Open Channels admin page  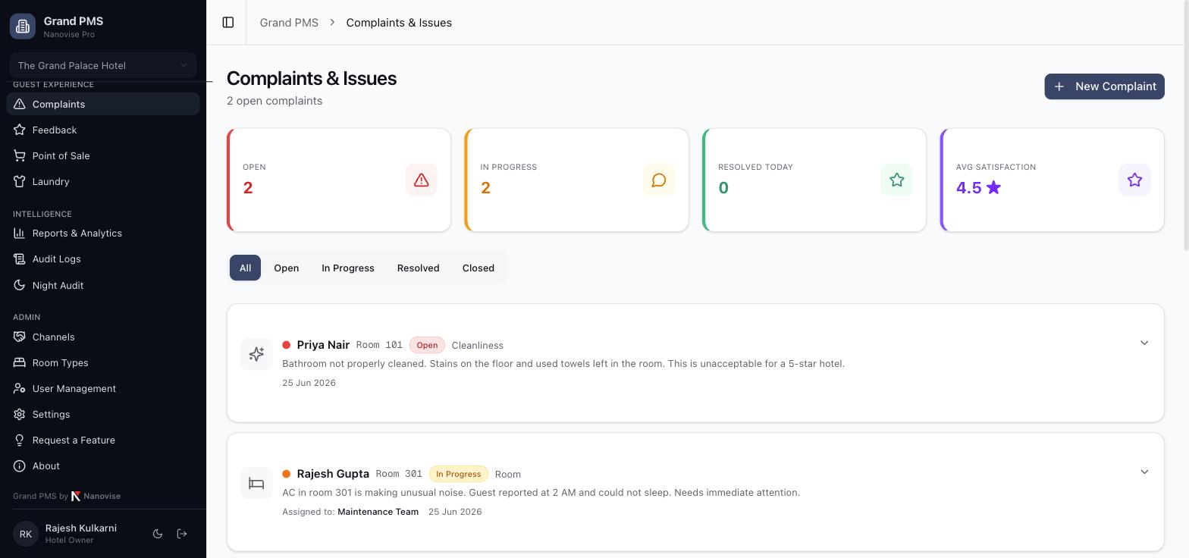click(x=103, y=337)
